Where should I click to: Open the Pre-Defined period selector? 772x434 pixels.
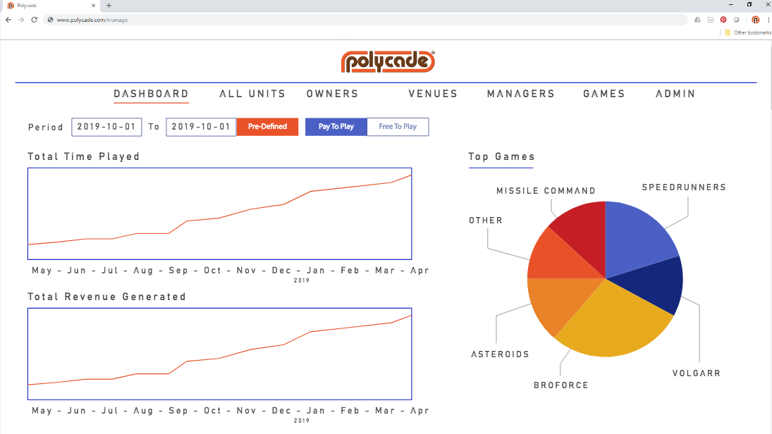(267, 127)
